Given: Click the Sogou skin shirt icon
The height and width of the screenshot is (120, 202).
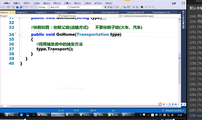Looking at the screenshot, I should click(182, 104).
